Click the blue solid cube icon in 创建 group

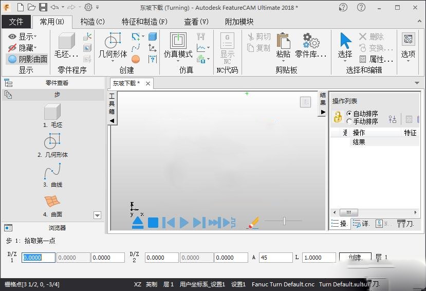coord(153,37)
